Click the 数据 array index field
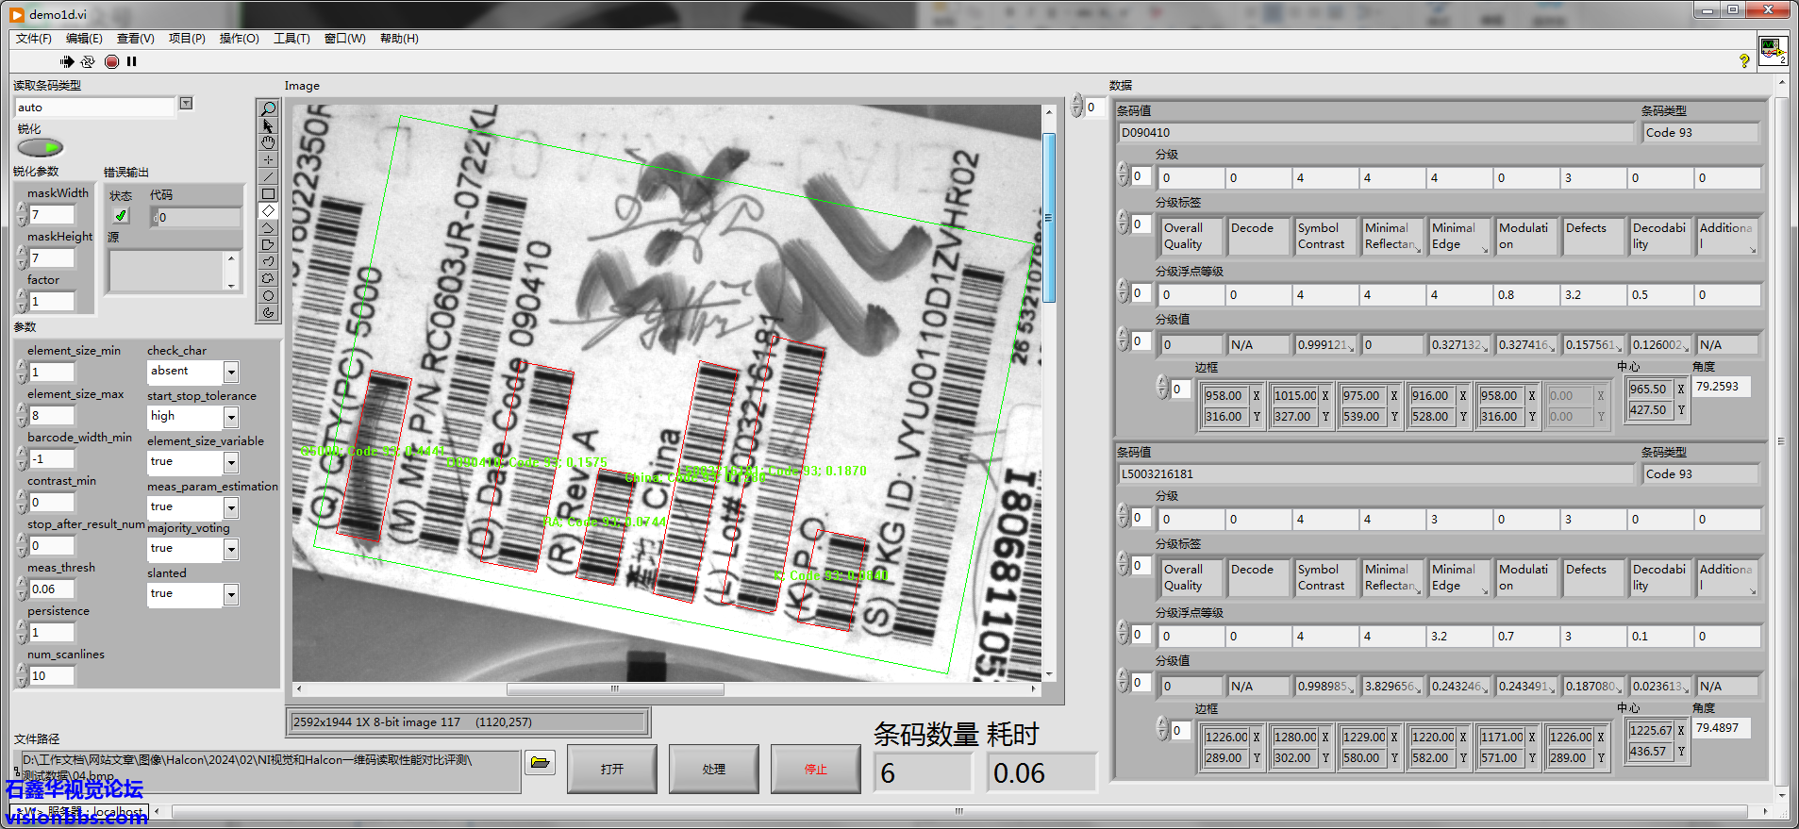The width and height of the screenshot is (1799, 829). (1095, 107)
